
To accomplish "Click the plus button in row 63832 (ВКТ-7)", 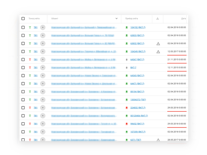I will (x=43, y=44).
